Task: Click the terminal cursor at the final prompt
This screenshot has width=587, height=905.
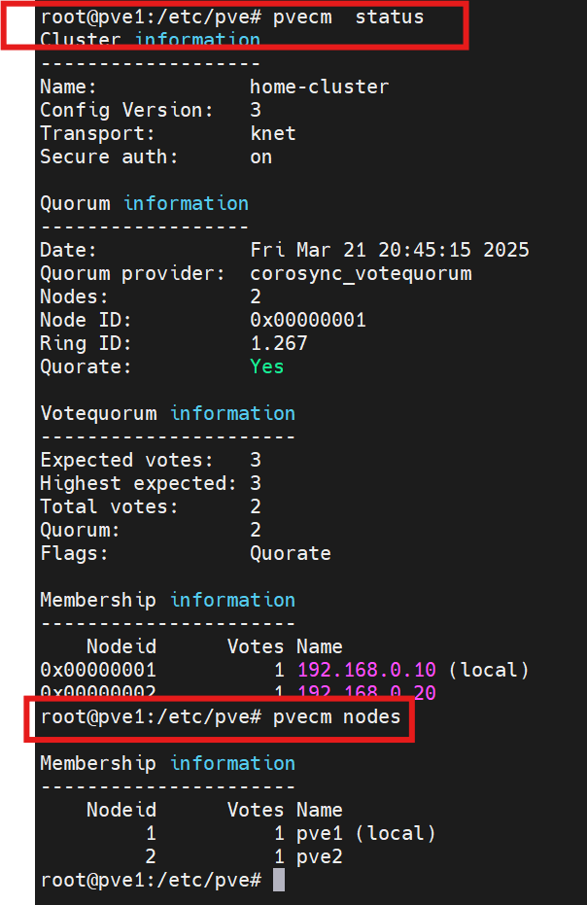Action: 279,880
